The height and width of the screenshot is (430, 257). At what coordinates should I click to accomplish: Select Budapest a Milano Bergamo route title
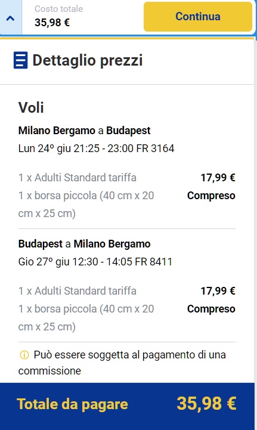84,244
